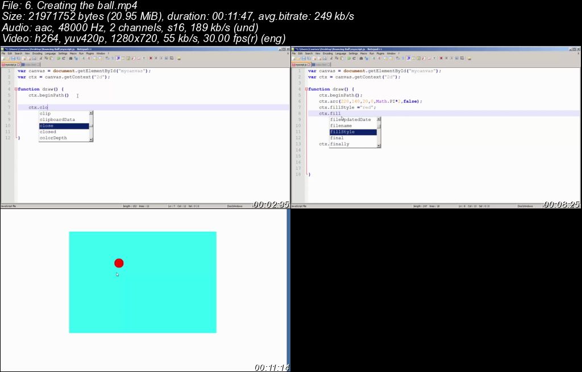Click the down arrow of the clip/close autocomplete list
The height and width of the screenshot is (372, 582).
coord(91,138)
